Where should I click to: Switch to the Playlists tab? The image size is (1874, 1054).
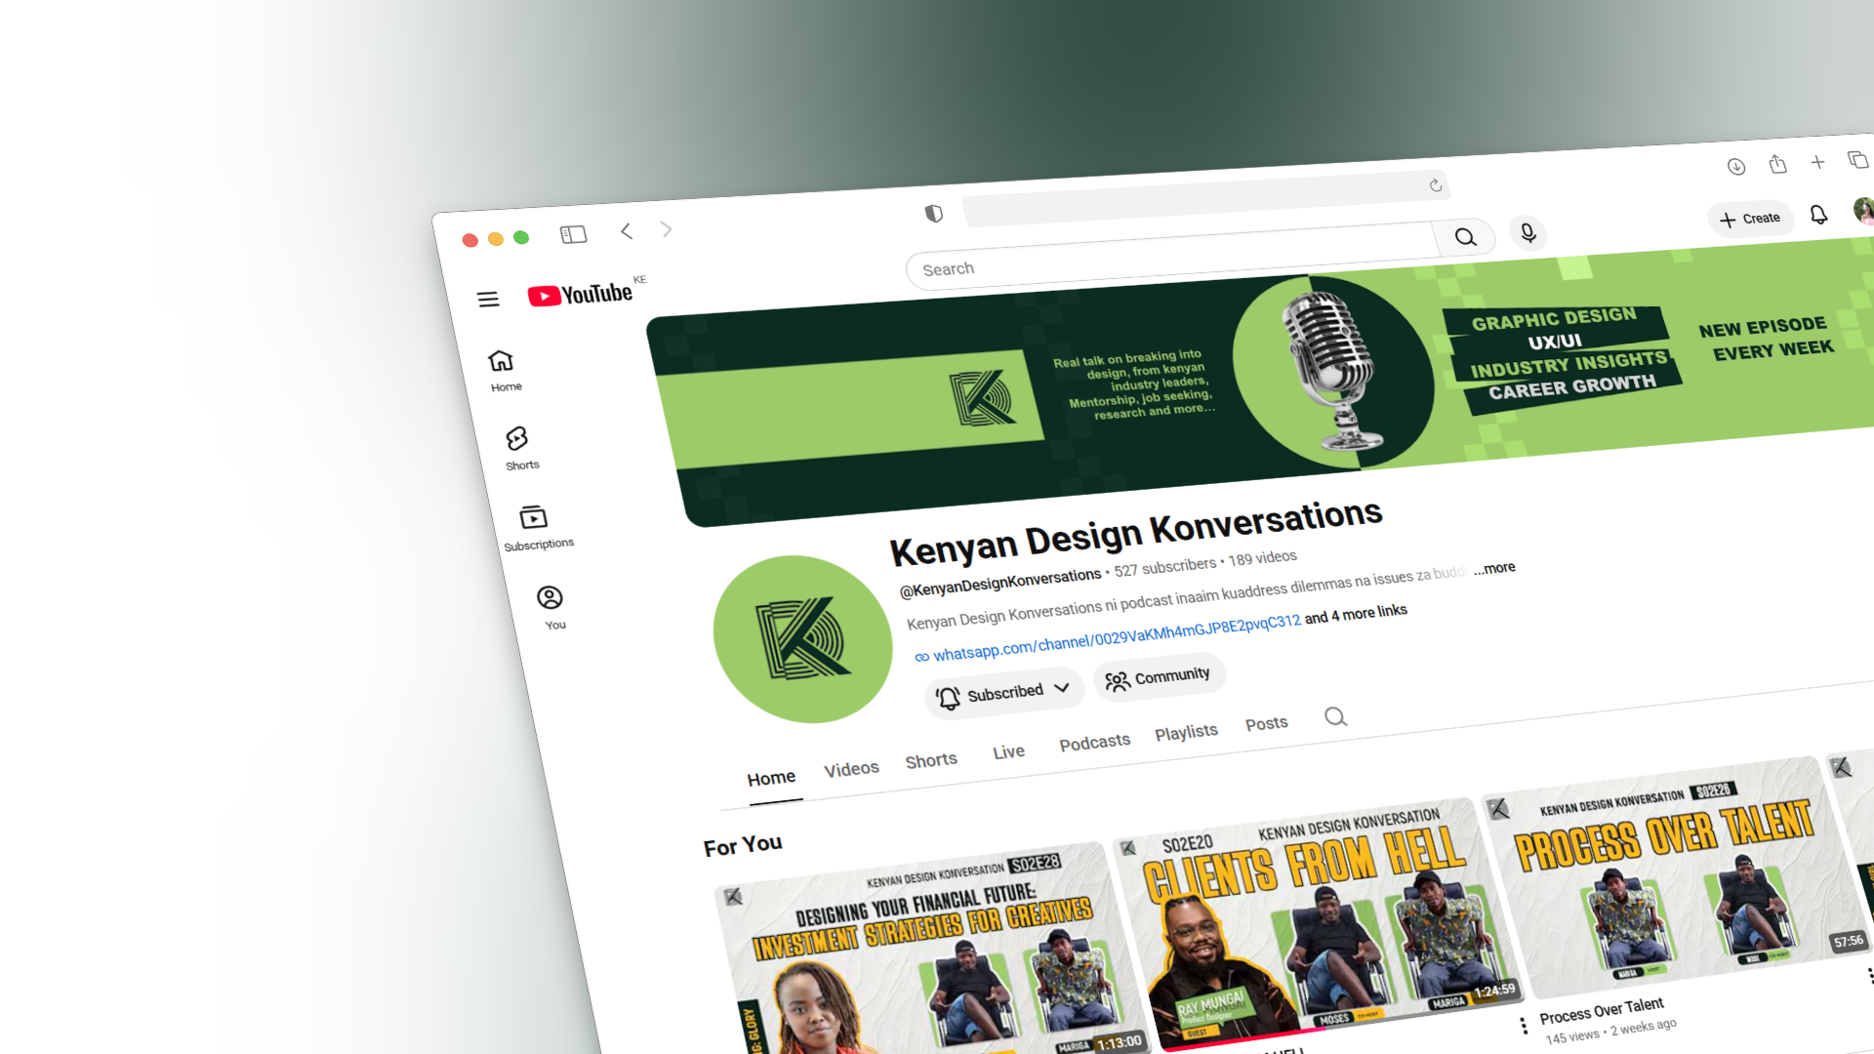(x=1186, y=733)
